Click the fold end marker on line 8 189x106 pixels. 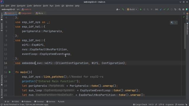click(x=14, y=36)
